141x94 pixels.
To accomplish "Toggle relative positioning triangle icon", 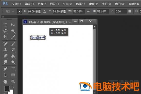I will [x=45, y=11].
